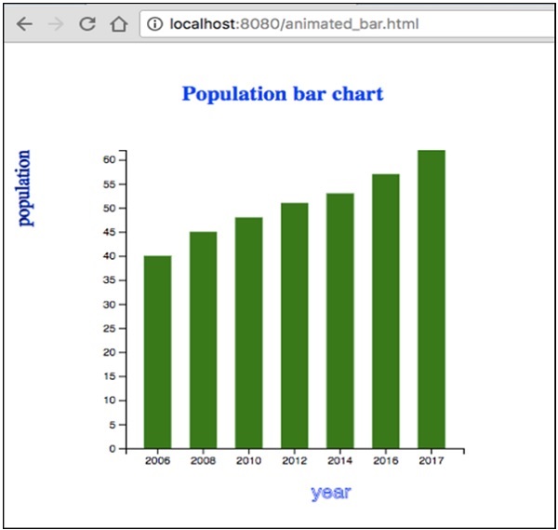Click the 'Population bar chart' title
Screen dimensions: 558x530
point(282,94)
